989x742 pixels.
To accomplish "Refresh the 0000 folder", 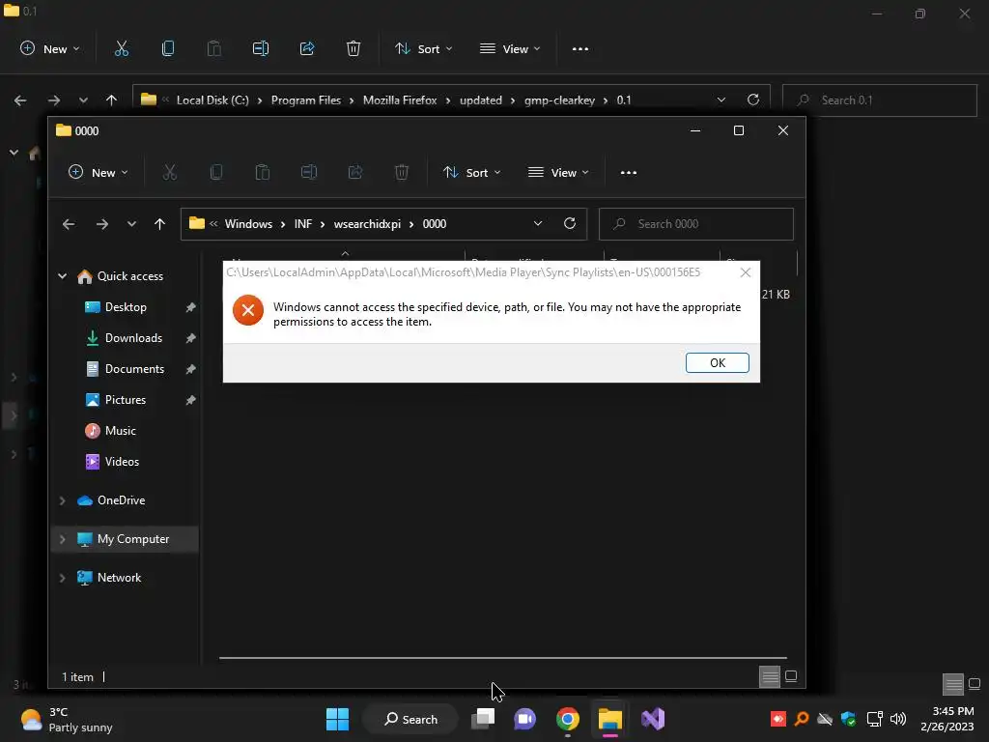I will point(570,223).
